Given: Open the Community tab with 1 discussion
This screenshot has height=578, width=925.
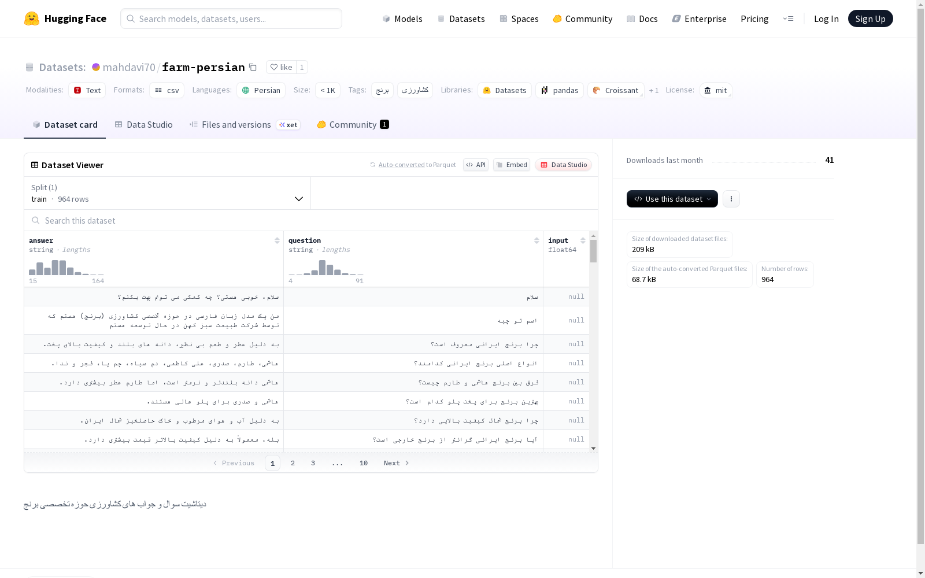Looking at the screenshot, I should click(353, 125).
